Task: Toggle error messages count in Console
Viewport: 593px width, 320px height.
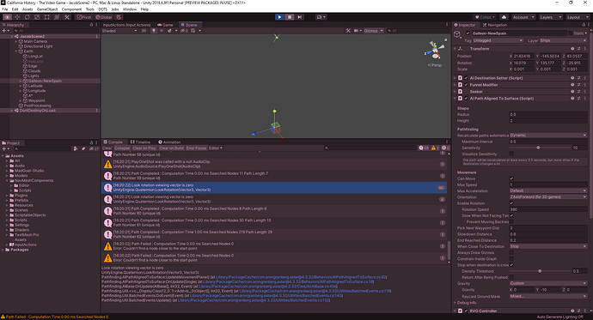Action: [x=445, y=148]
